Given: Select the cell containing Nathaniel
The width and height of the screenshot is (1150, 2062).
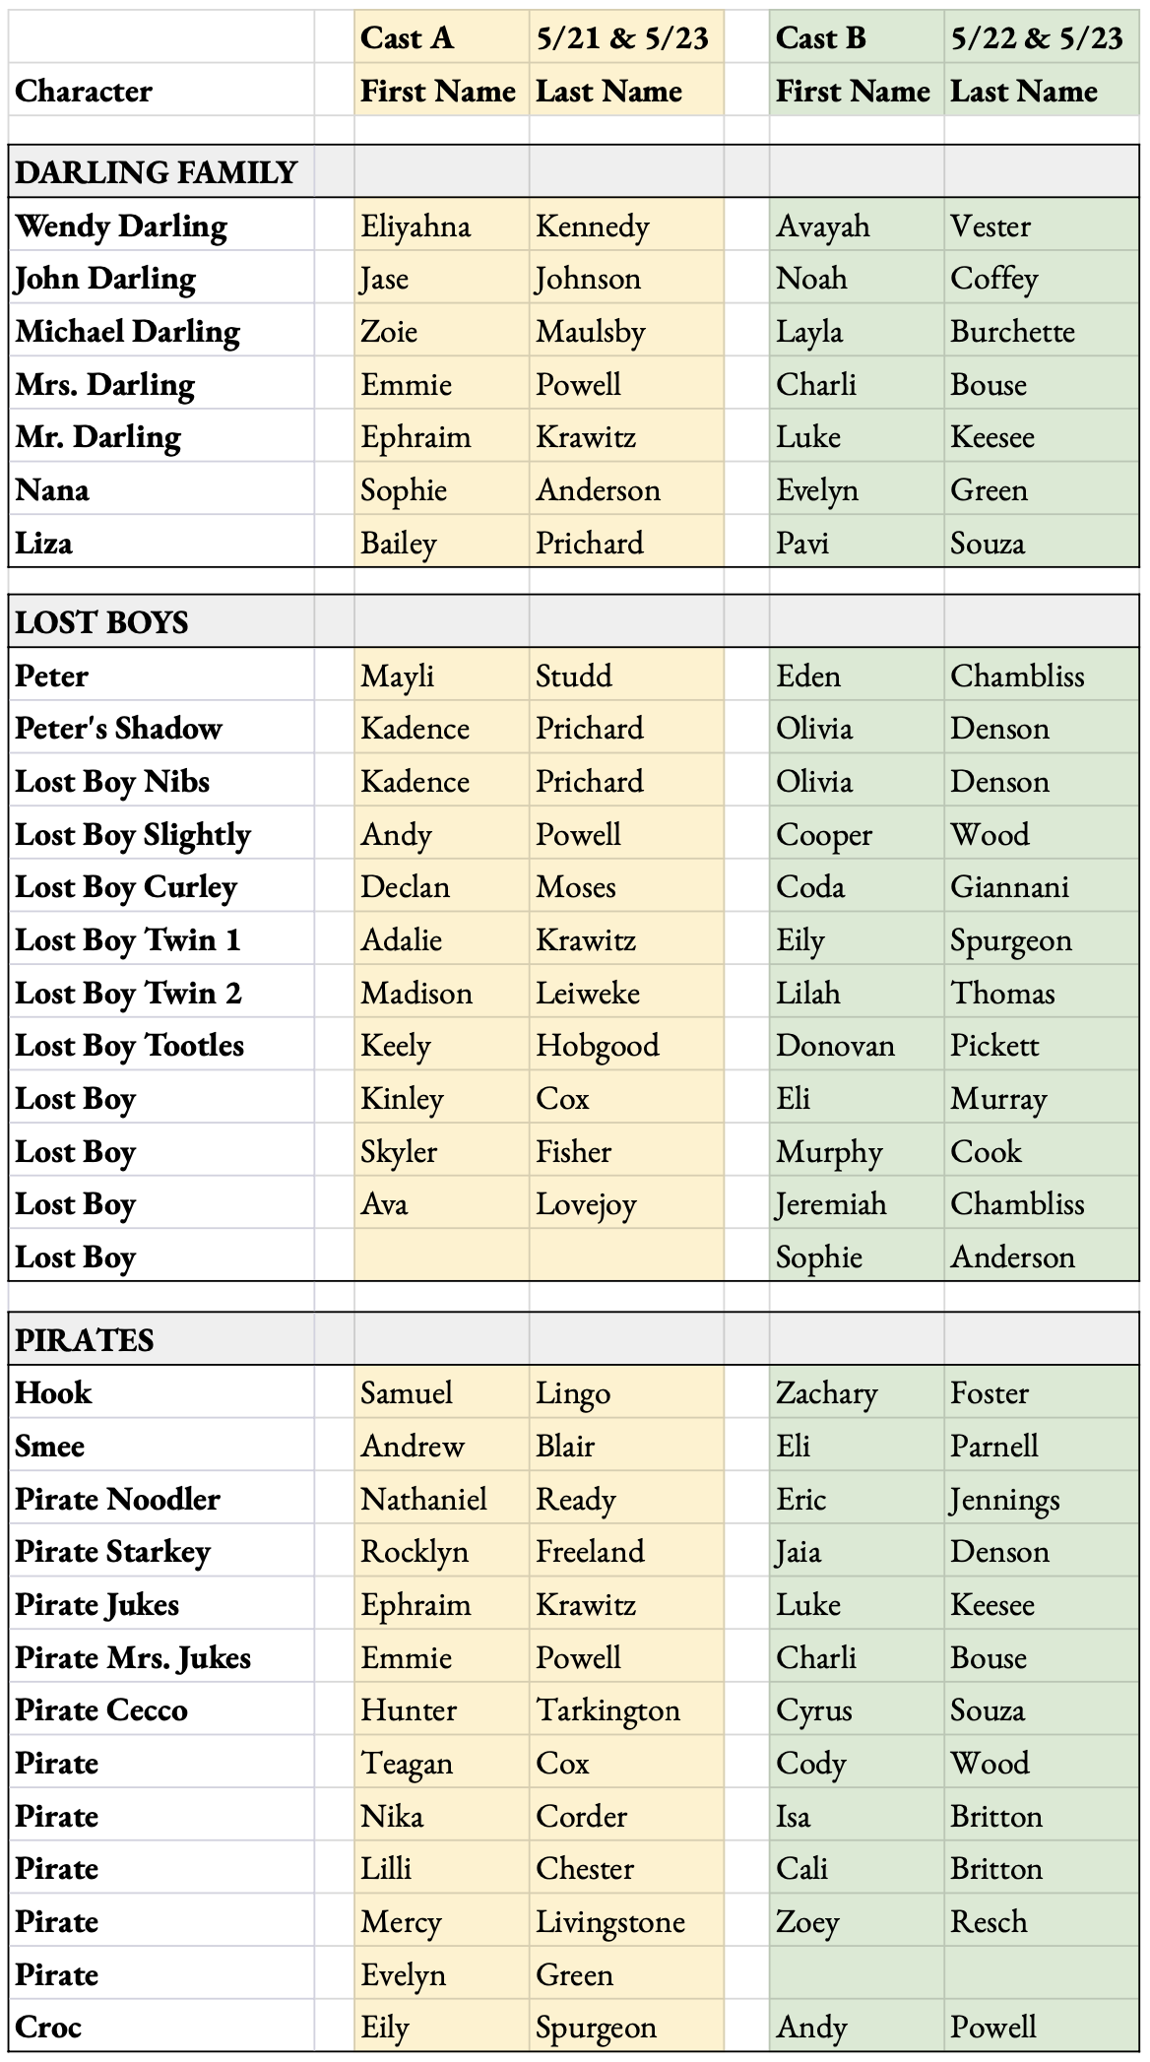Looking at the screenshot, I should pyautogui.click(x=423, y=1500).
